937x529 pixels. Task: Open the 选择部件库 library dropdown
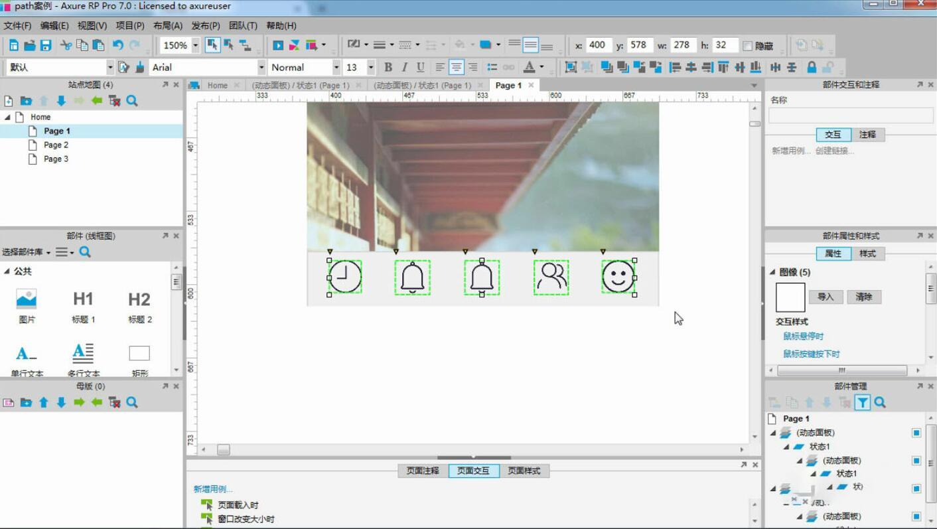point(27,252)
